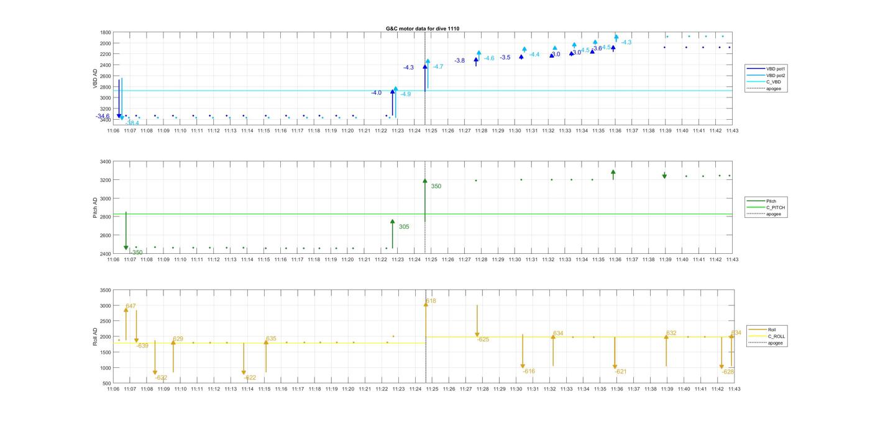
Task: Click the '-350' pitch data label
Action: tap(136, 253)
